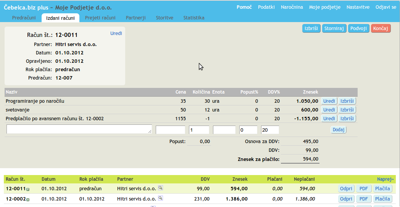Click the status badge next to invoice 12-0011
400x207 pixels.
click(28, 189)
